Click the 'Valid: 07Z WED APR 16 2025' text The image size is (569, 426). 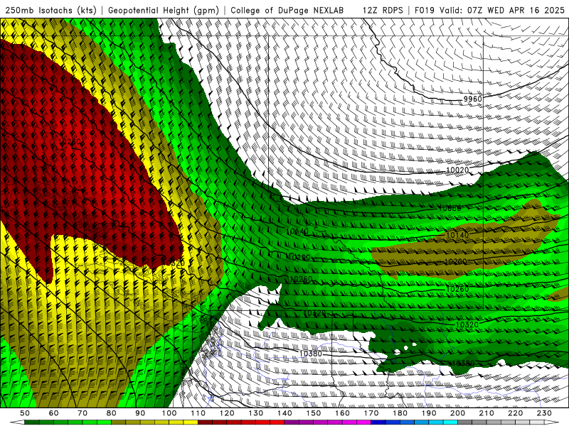coord(502,11)
